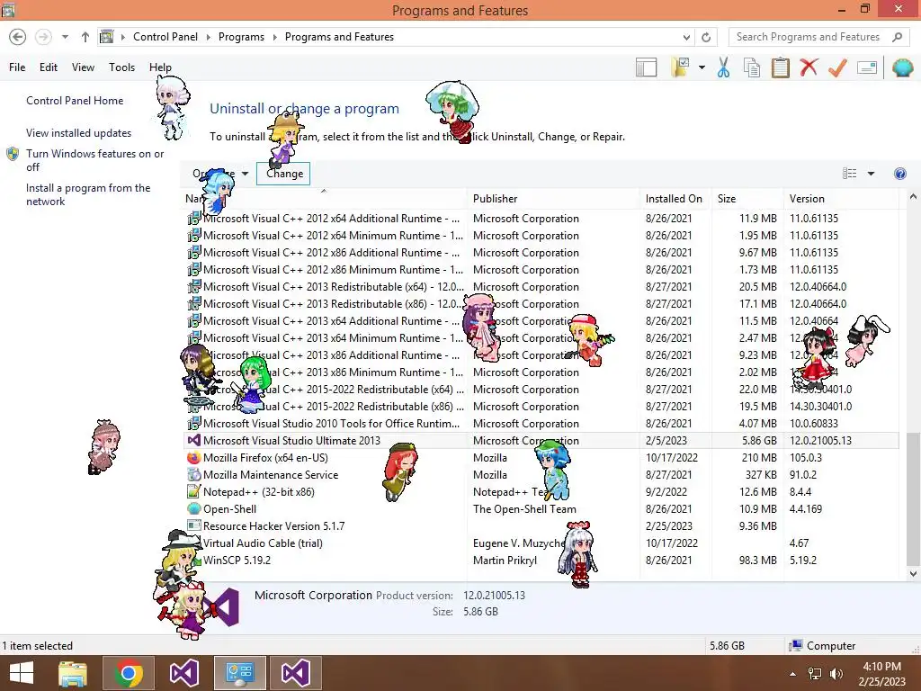Image resolution: width=921 pixels, height=691 pixels.
Task: Open the Control Panel Home link
Action: click(x=75, y=101)
